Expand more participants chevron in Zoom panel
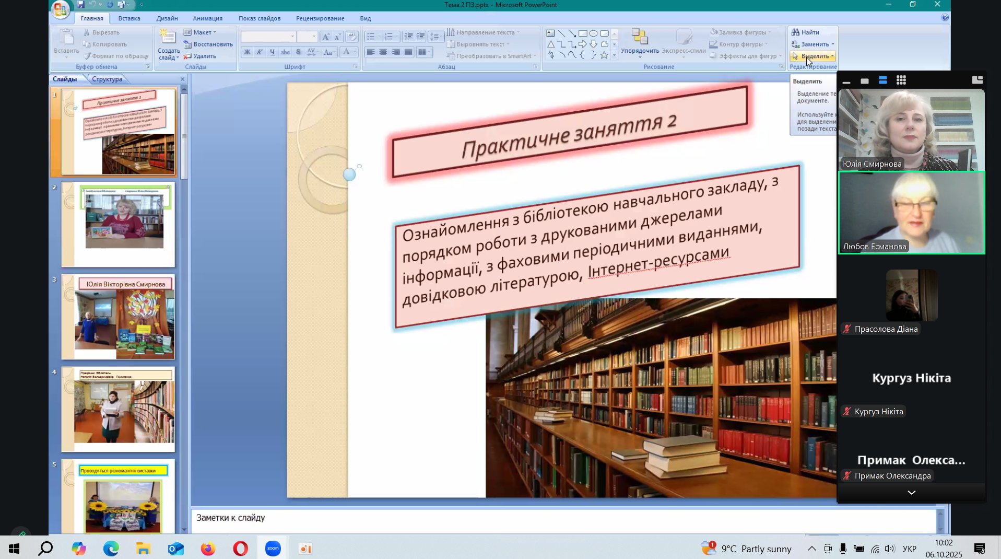The image size is (1001, 559). (911, 493)
